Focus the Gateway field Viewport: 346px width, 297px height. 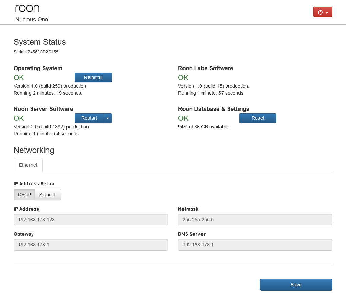[91, 245]
